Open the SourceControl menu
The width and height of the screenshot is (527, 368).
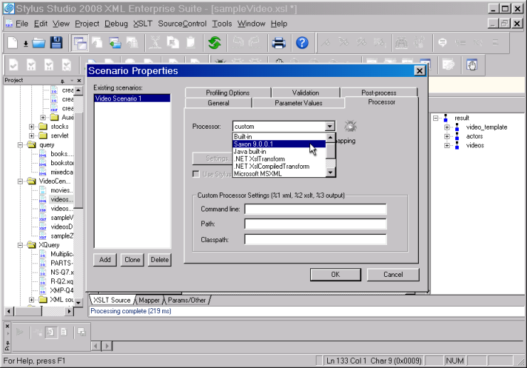(182, 23)
